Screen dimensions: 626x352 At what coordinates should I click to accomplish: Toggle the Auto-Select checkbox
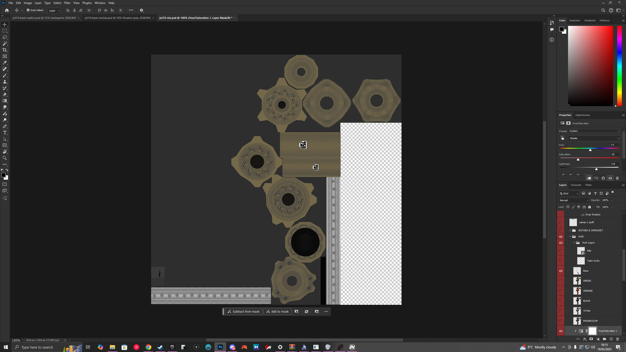point(29,10)
